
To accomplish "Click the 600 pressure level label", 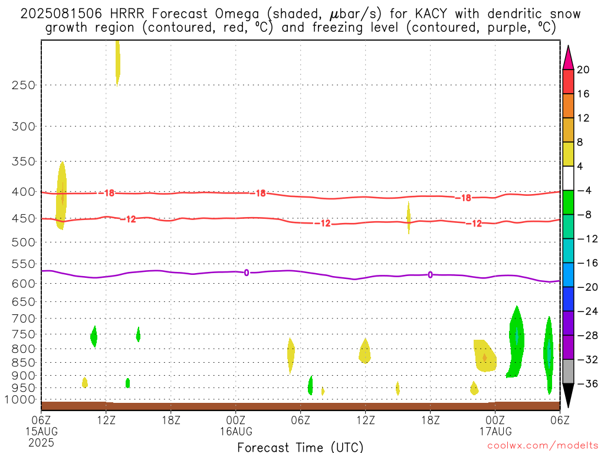I will (x=24, y=284).
